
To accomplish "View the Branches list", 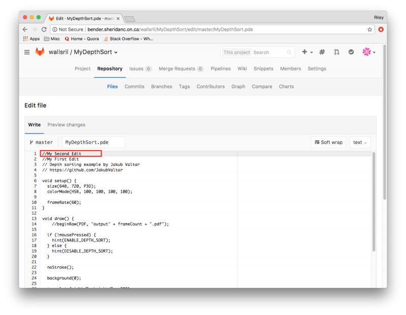I will pos(161,86).
